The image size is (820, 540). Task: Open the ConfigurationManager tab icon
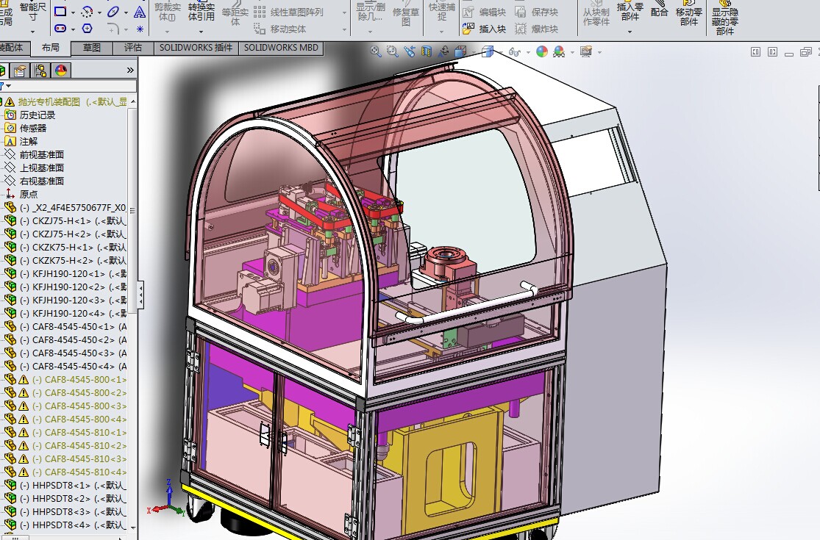(x=40, y=71)
